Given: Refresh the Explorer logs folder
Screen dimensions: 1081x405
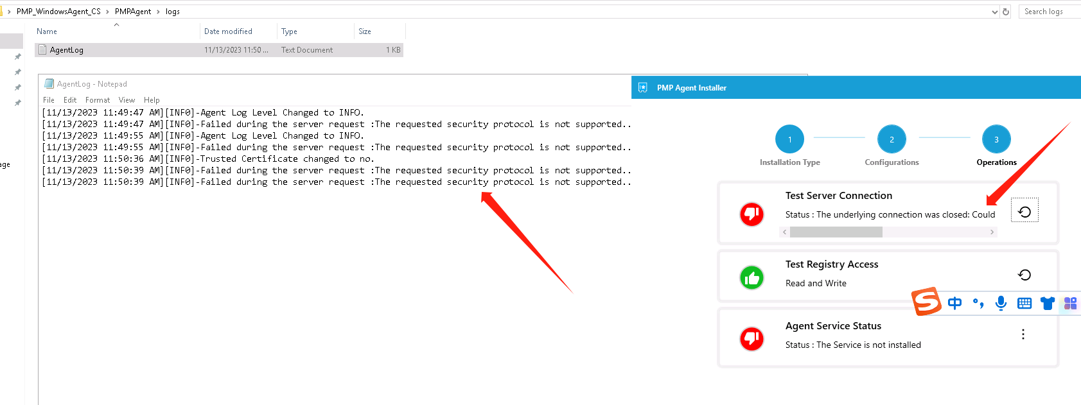Looking at the screenshot, I should (1006, 12).
